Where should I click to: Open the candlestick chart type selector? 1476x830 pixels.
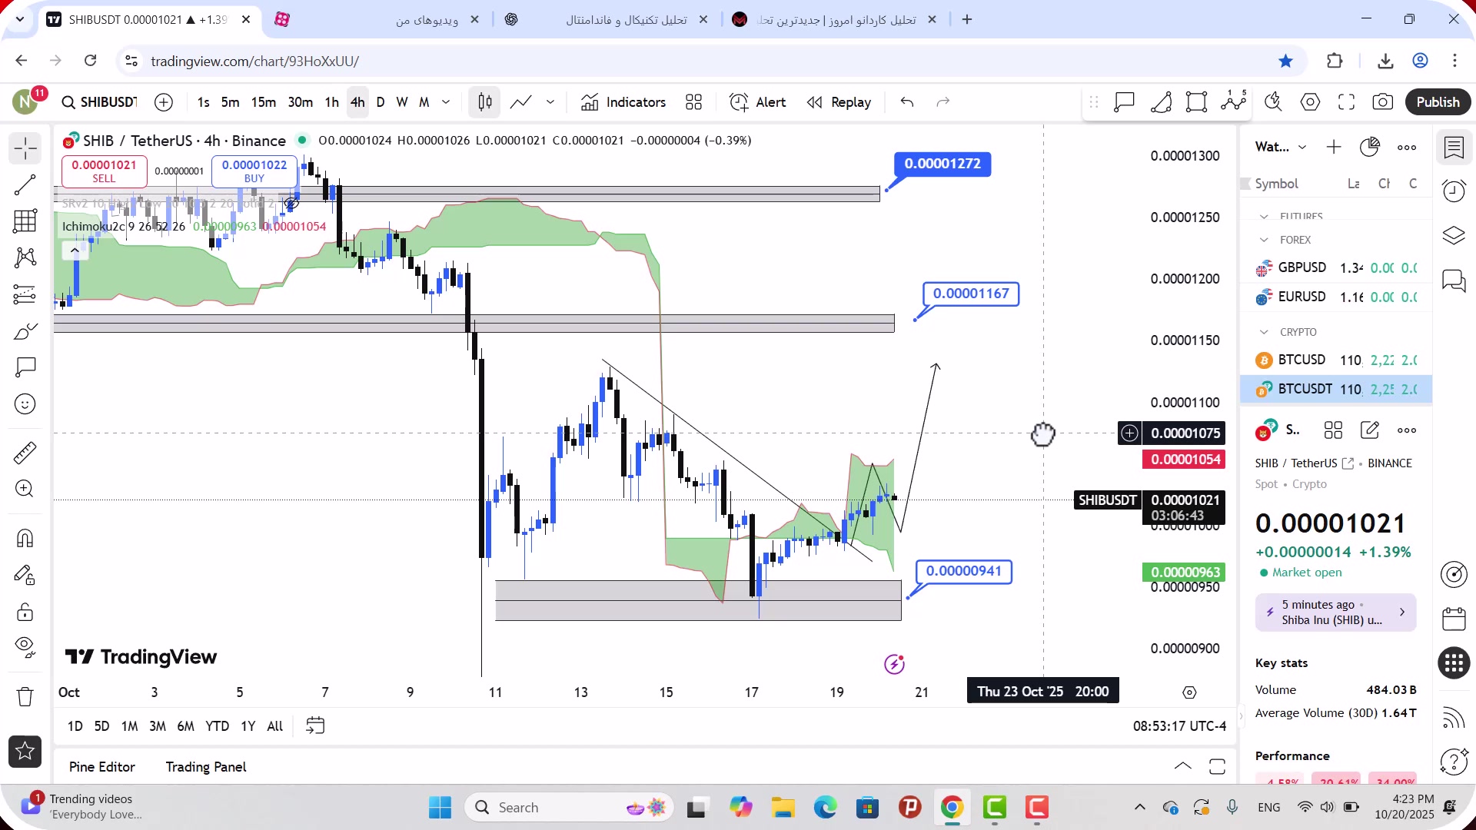tap(484, 102)
